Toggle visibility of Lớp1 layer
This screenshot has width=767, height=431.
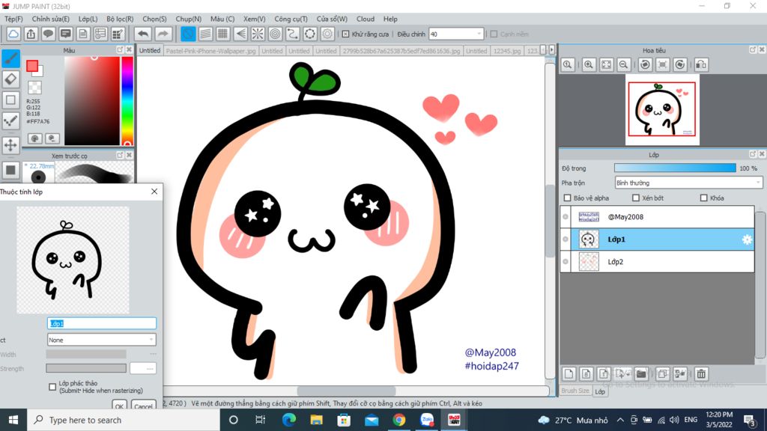[566, 239]
